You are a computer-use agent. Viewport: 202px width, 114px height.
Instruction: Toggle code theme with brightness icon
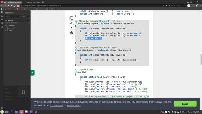click(x=72, y=33)
